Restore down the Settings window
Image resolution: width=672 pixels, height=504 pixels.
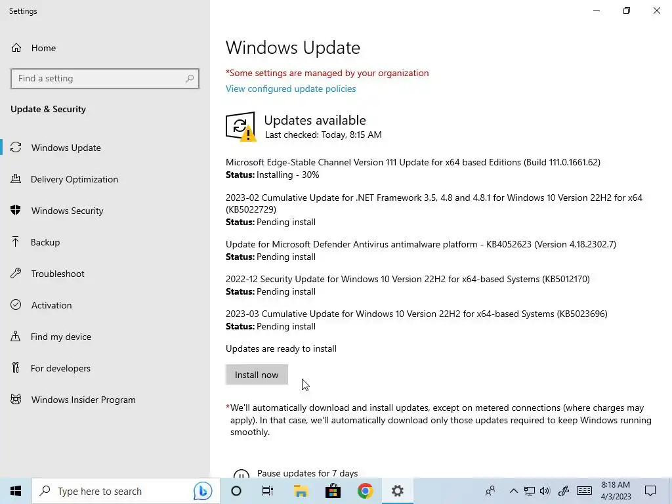coord(627,10)
